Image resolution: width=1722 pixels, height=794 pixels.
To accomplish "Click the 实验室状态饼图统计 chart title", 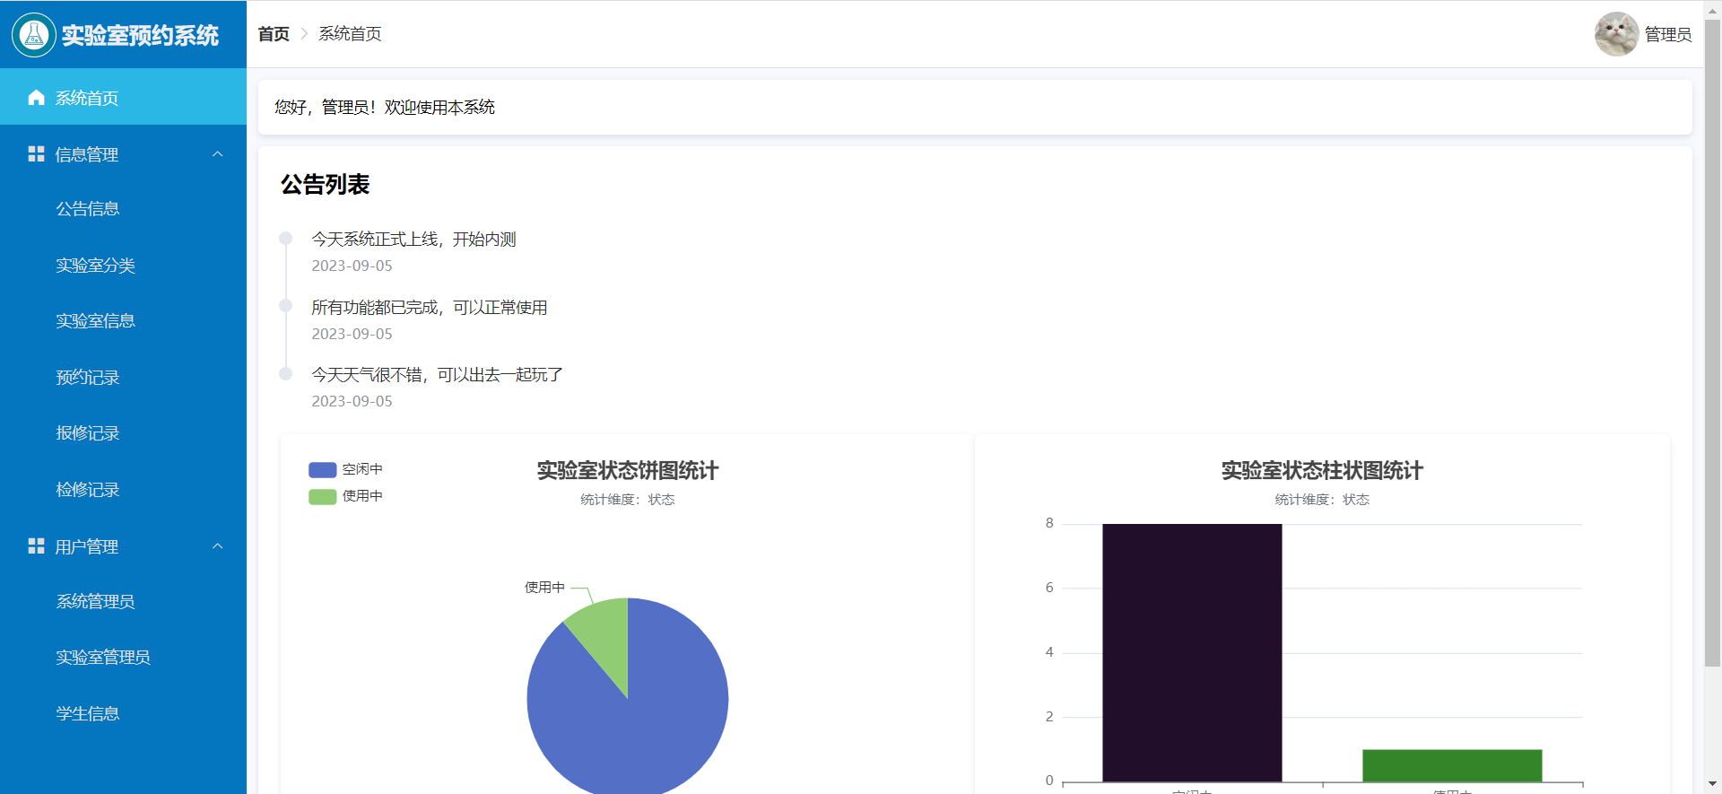I will point(628,471).
